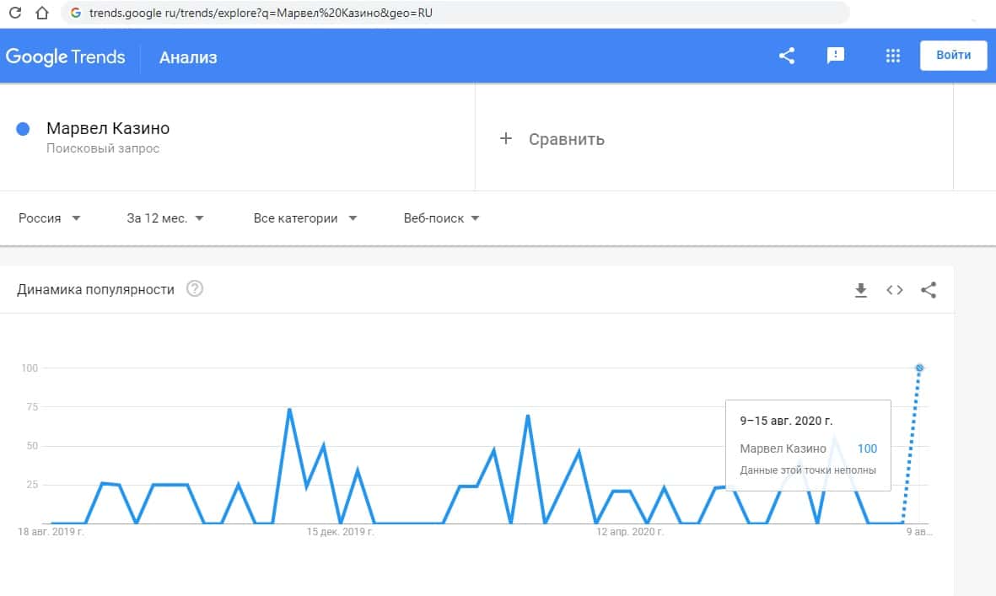Click the share icon in blue header
The height and width of the screenshot is (596, 996).
point(787,56)
